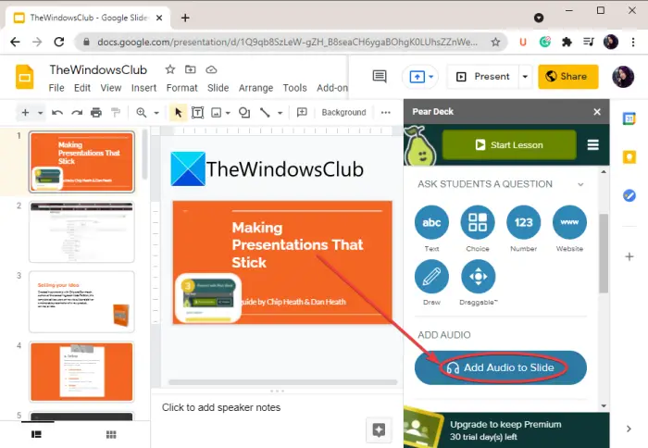Open the Edit menu
The image size is (648, 448).
tap(82, 88)
